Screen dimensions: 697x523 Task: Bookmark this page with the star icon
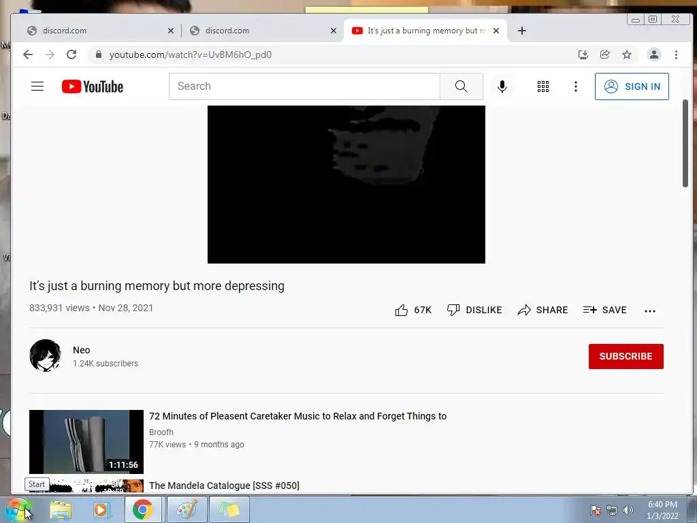pyautogui.click(x=627, y=54)
